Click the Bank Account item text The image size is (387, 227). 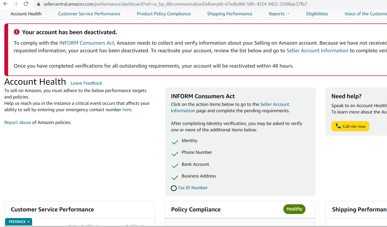(195, 164)
